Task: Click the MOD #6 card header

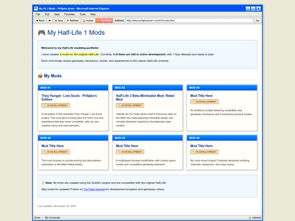Action: pyautogui.click(x=222, y=138)
